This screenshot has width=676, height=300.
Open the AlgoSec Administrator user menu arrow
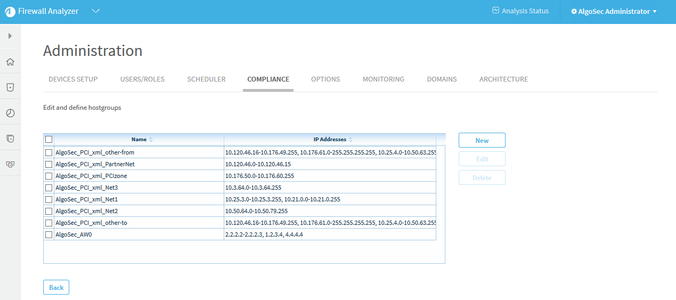[x=655, y=12]
